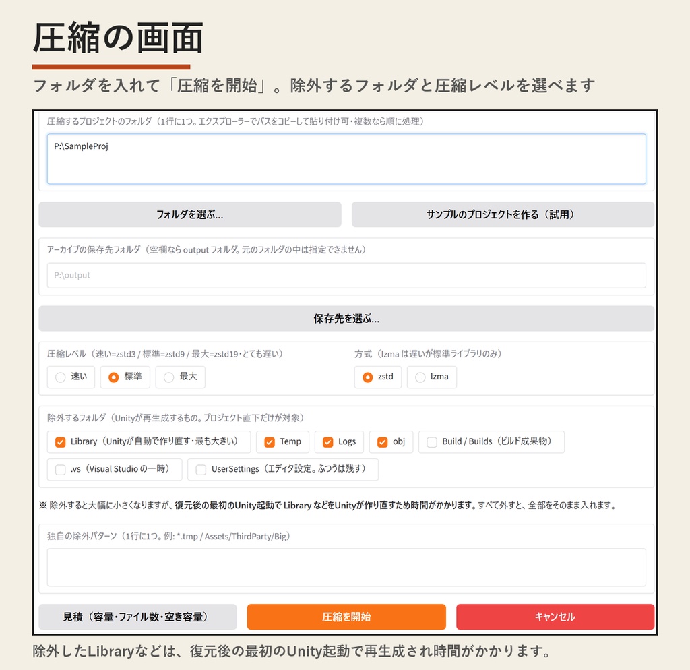
Task: Click the ※ 除外すると大幅に小さく note text
Action: click(x=327, y=505)
